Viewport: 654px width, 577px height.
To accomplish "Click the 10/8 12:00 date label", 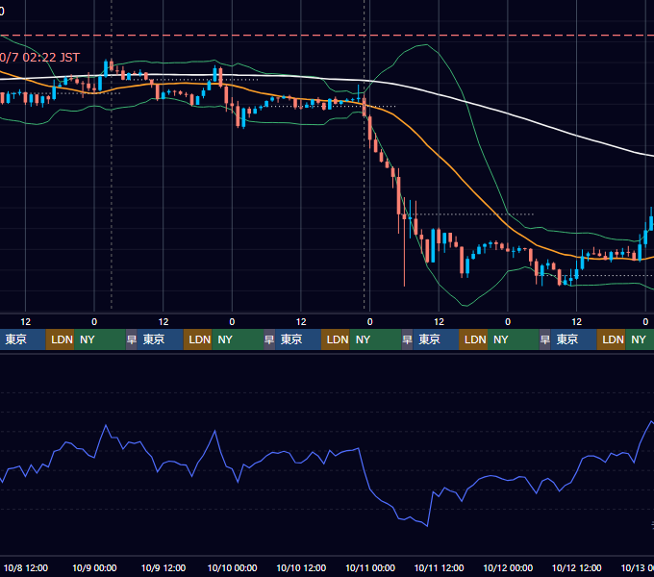I will (x=26, y=567).
